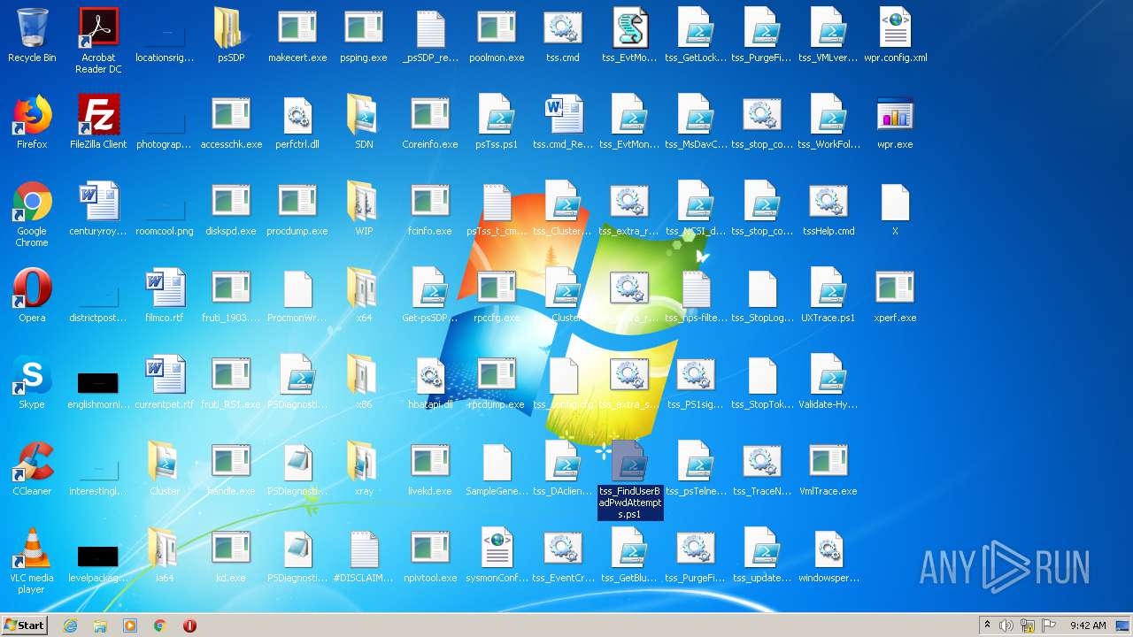Image resolution: width=1133 pixels, height=637 pixels.
Task: Open the Start menu
Action: click(x=25, y=625)
